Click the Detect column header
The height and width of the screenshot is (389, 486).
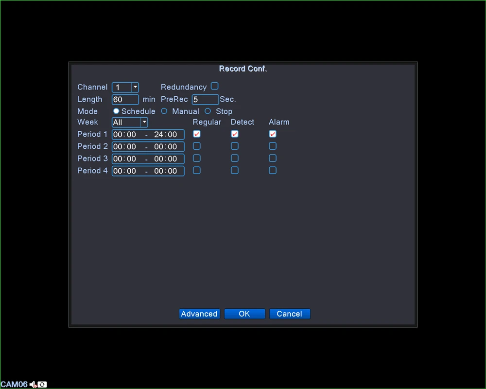click(243, 122)
